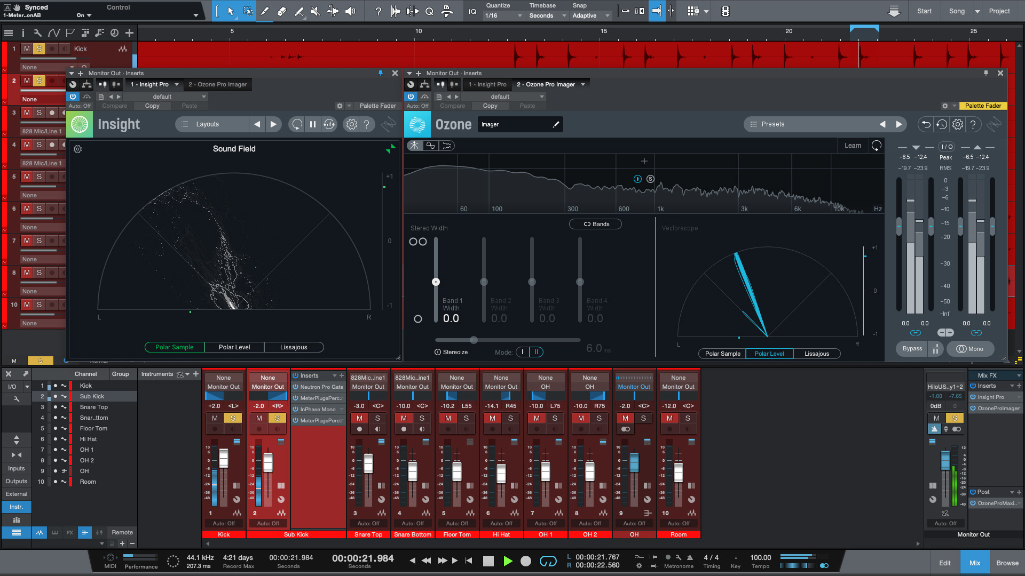The height and width of the screenshot is (576, 1025).
Task: Select the Eraser tool
Action: [x=282, y=11]
